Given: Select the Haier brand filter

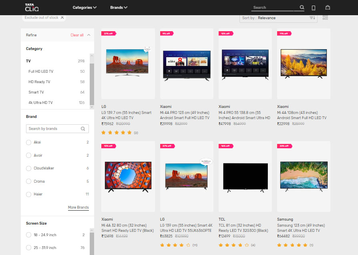Looking at the screenshot, I should (x=28, y=194).
